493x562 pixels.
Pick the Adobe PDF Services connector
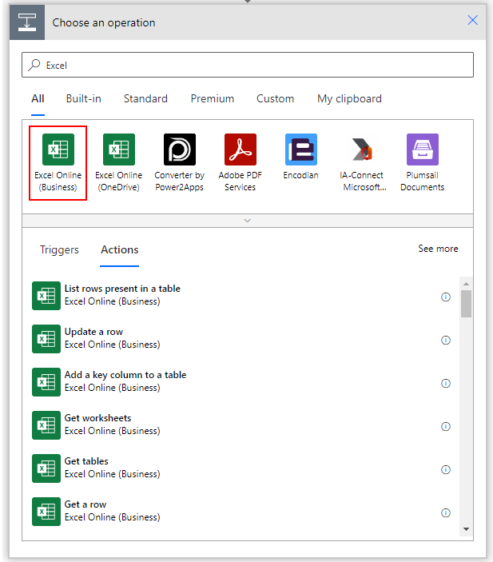tap(240, 149)
